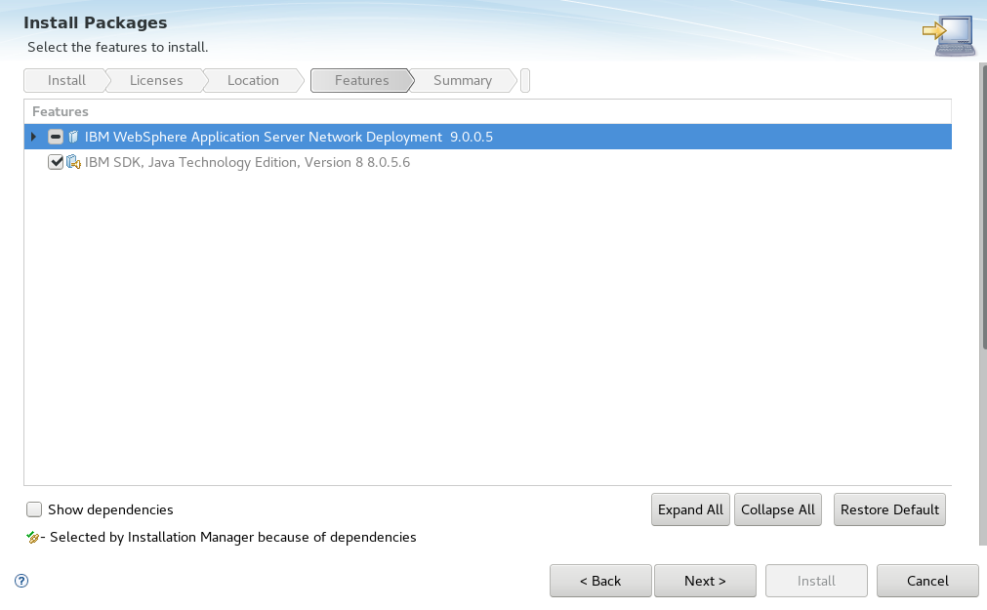Viewport: 987px width, 610px height.
Task: Open the help question mark icon
Action: tap(21, 581)
